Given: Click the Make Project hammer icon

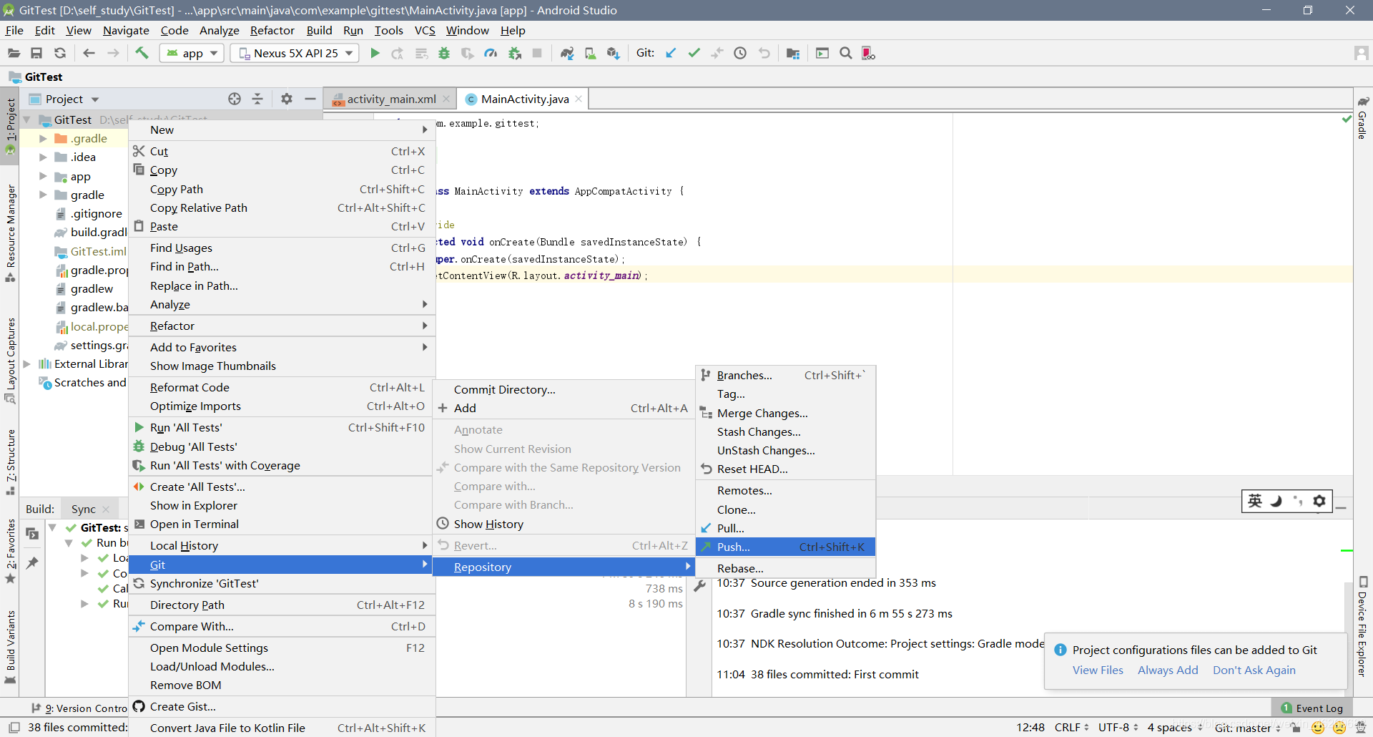Looking at the screenshot, I should pyautogui.click(x=142, y=53).
